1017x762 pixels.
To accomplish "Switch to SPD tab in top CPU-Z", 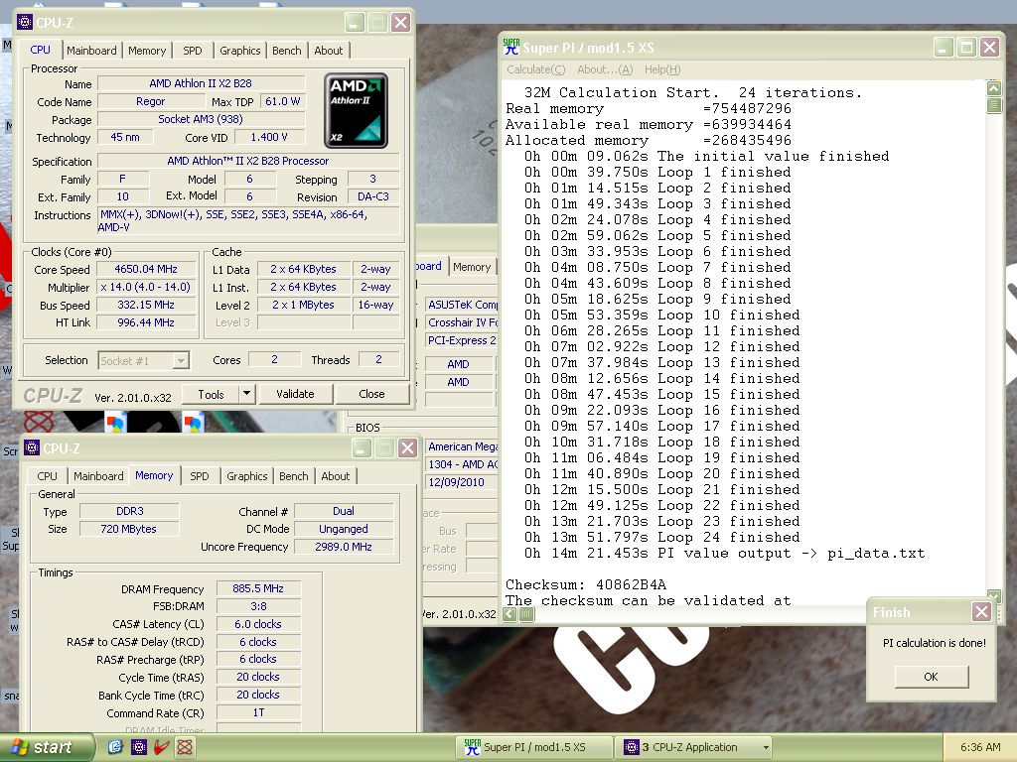I will tap(192, 51).
